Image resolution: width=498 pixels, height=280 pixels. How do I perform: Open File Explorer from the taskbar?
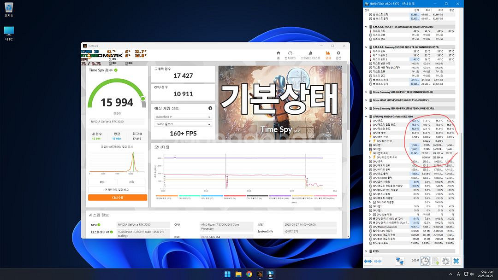238,274
